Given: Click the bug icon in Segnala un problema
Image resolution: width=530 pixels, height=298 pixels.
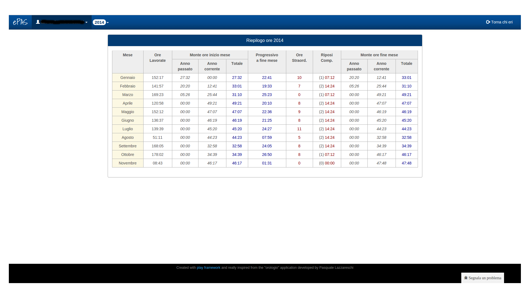Looking at the screenshot, I should click(x=466, y=278).
